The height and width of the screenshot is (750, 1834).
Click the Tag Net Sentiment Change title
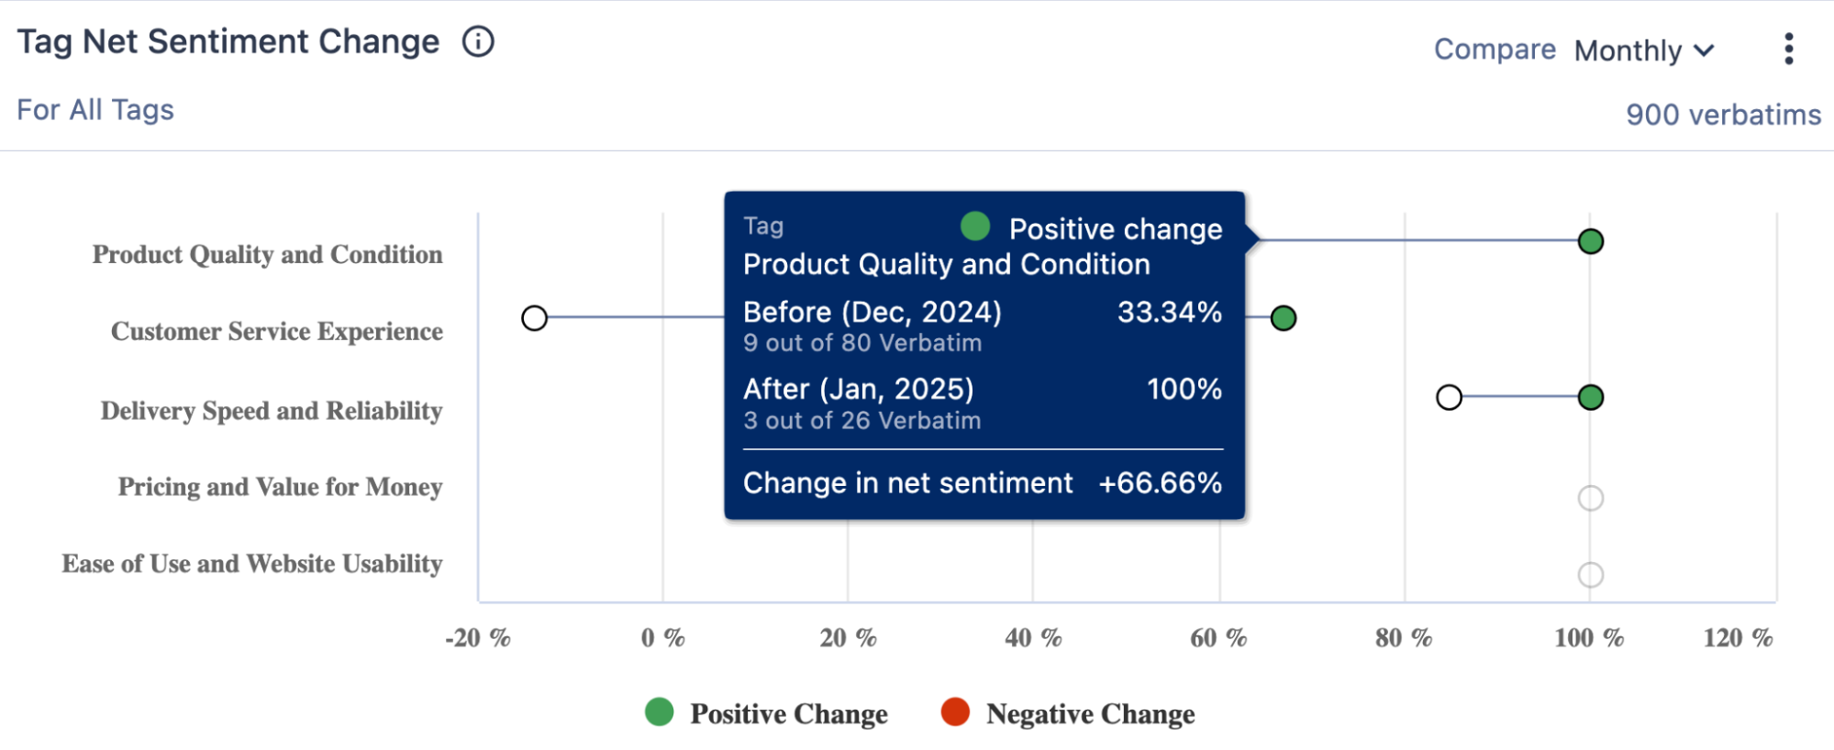tap(229, 41)
